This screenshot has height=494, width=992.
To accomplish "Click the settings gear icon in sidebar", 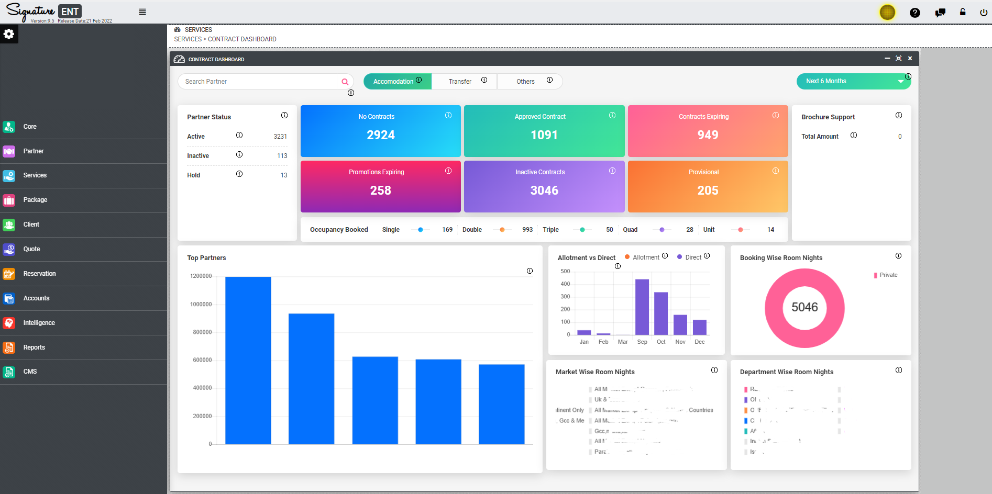I will [9, 34].
